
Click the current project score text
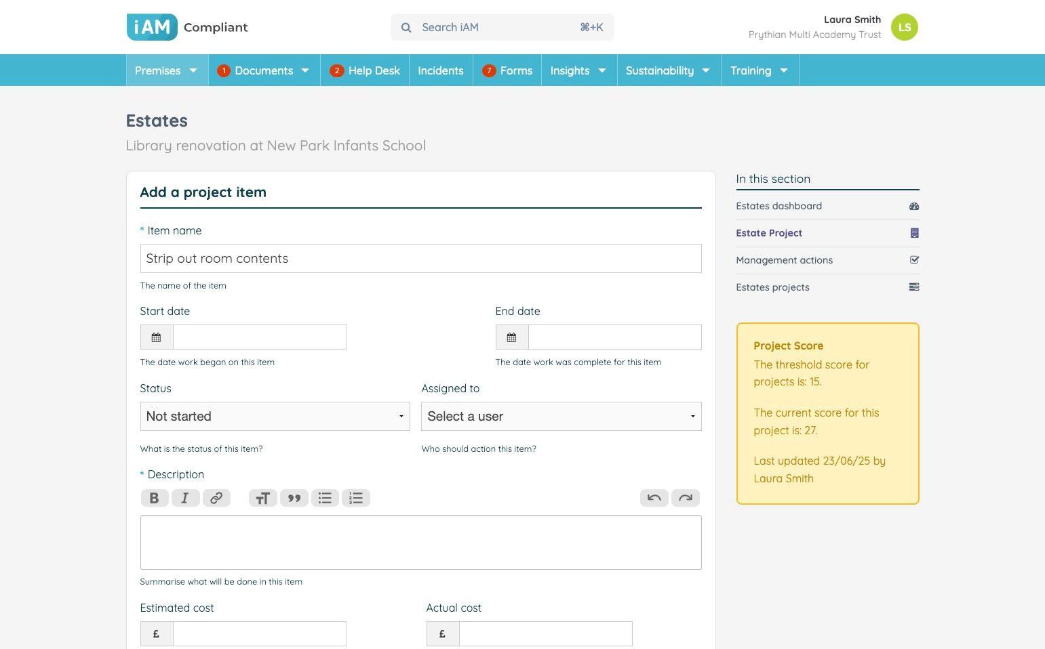point(816,422)
